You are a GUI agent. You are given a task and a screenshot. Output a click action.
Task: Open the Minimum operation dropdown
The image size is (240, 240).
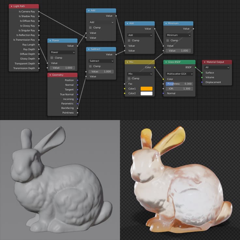pyautogui.click(x=178, y=35)
